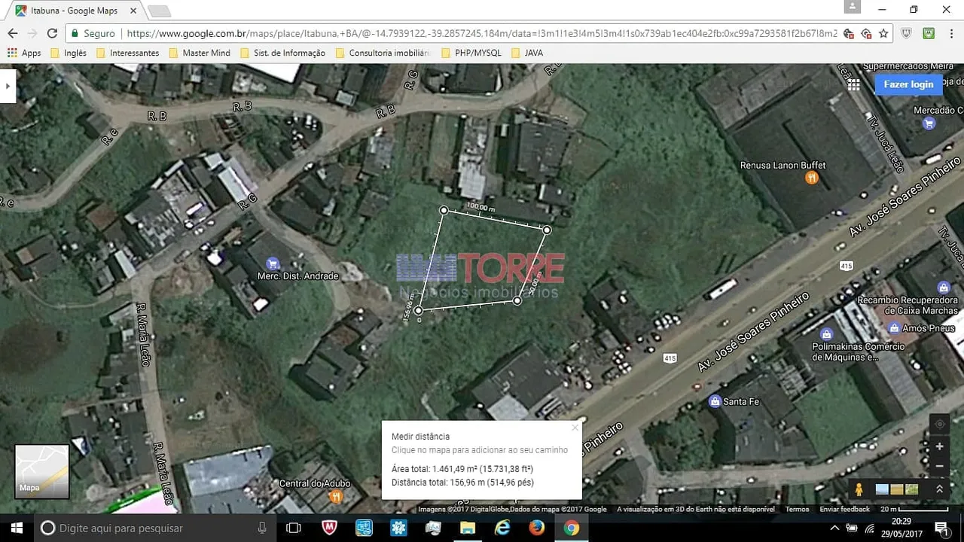Open a new browser tab
This screenshot has width=964, height=542.
(x=159, y=11)
